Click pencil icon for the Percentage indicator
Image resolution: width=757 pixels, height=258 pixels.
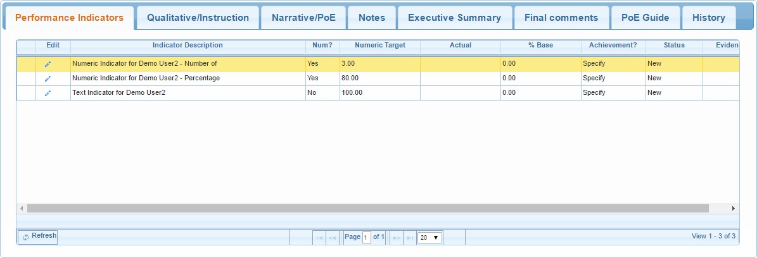pyautogui.click(x=48, y=78)
